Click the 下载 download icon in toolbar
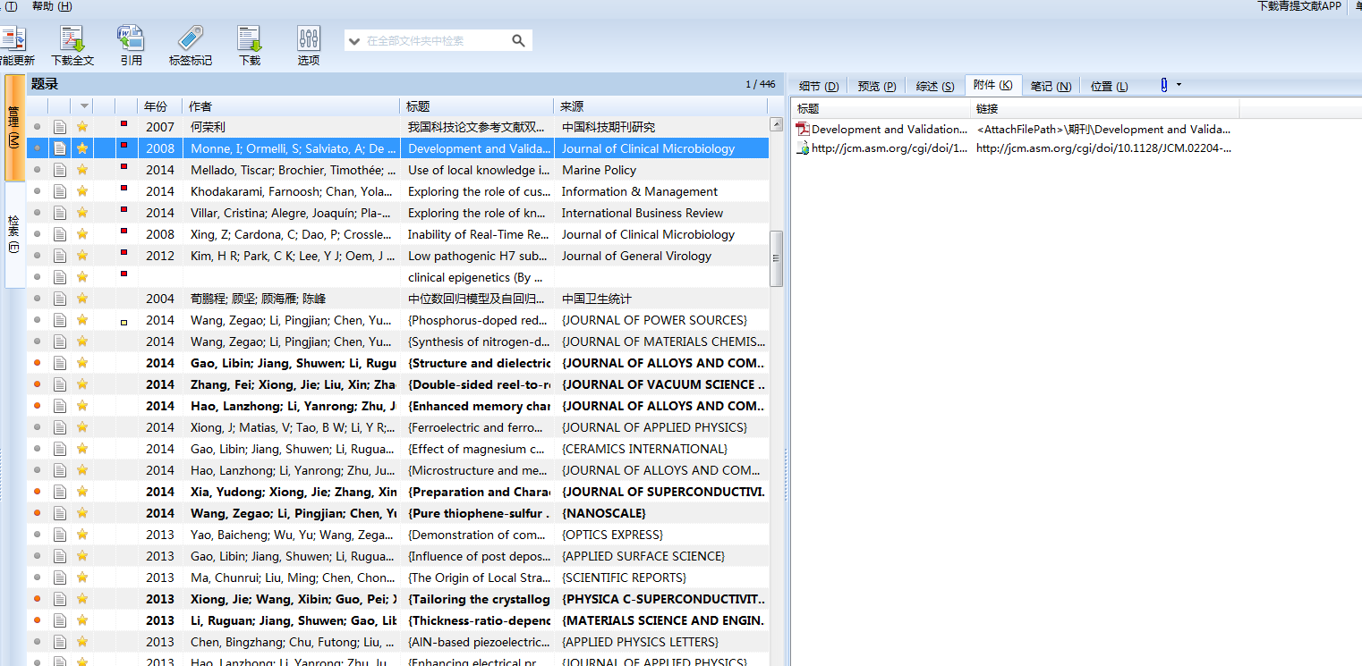The height and width of the screenshot is (666, 1362). (x=249, y=39)
